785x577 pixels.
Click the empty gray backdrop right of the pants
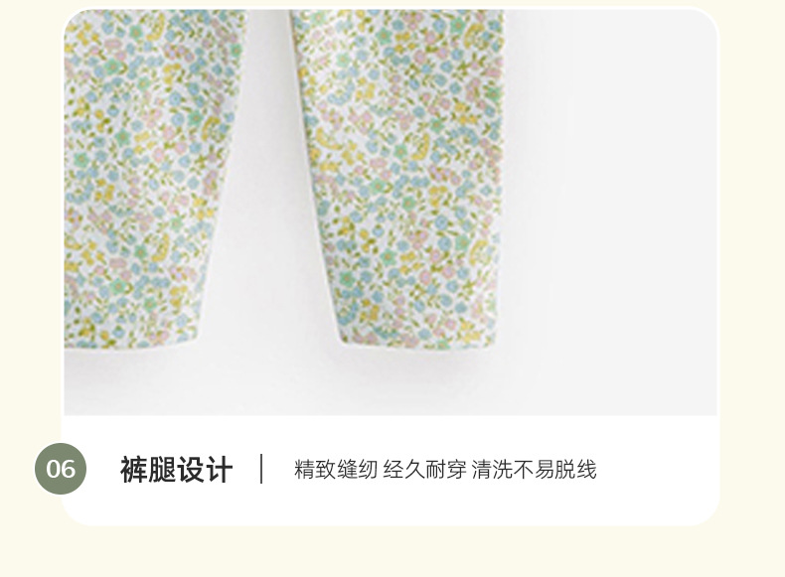pos(611,201)
